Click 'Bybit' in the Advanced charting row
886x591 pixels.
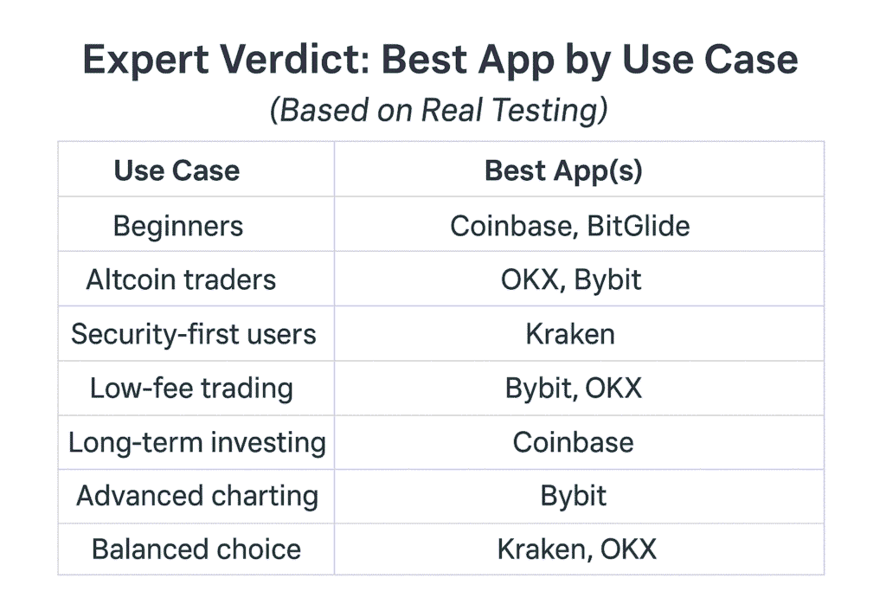tap(573, 496)
